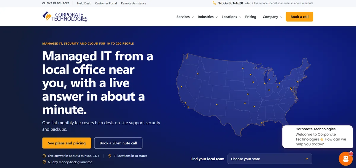
Task: Click '21 locations in 18 states' text
Action: click(x=130, y=156)
